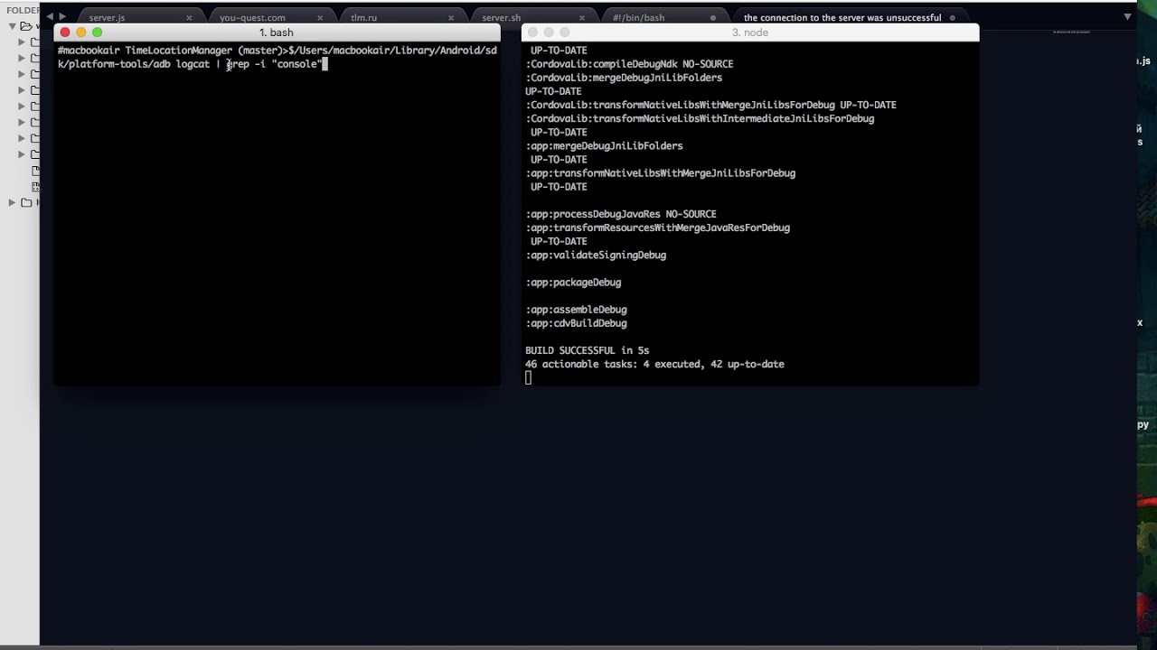Collapse the top expanded sidebar folder
The width and height of the screenshot is (1157, 650).
[13, 26]
